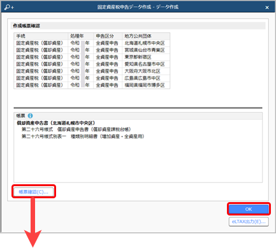Click the 処理年 column header
Image resolution: width=276 pixels, height=248 pixels.
(81, 36)
